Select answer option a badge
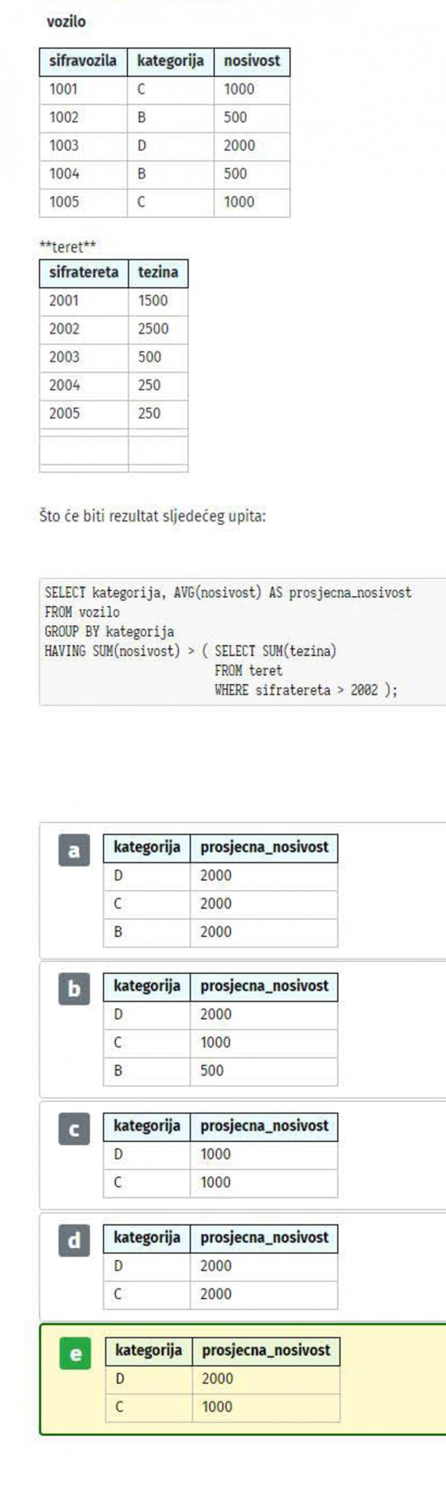This screenshot has height=1486, width=446. [74, 851]
